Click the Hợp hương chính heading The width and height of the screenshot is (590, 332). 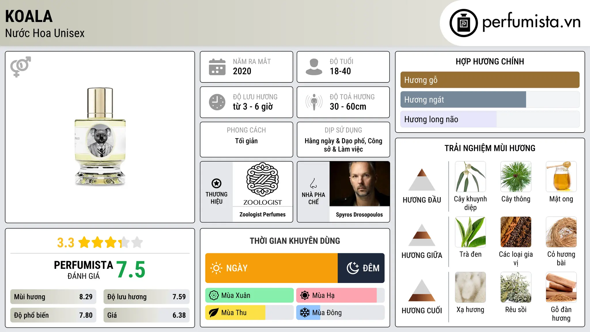[490, 62]
